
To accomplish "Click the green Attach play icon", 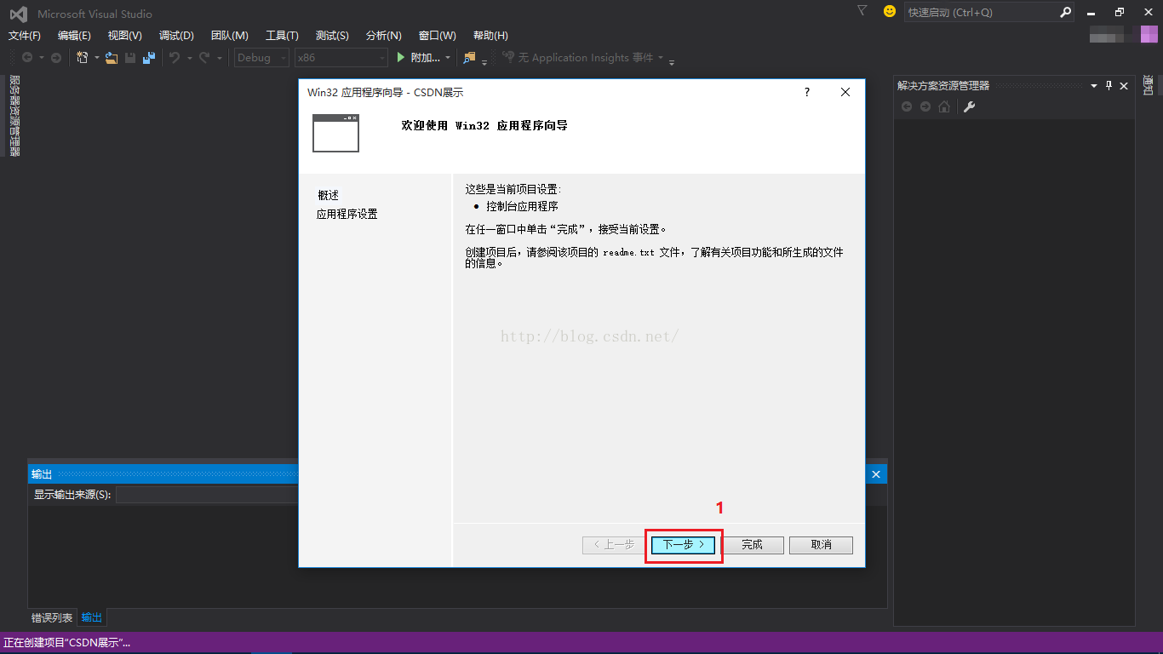I will pos(402,58).
